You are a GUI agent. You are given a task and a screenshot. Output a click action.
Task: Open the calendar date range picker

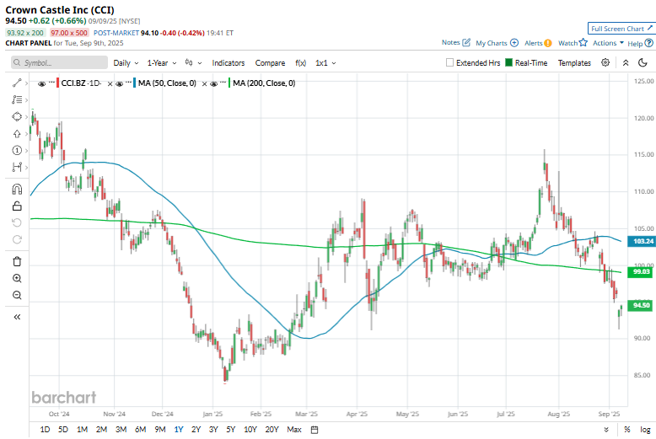pyautogui.click(x=315, y=430)
